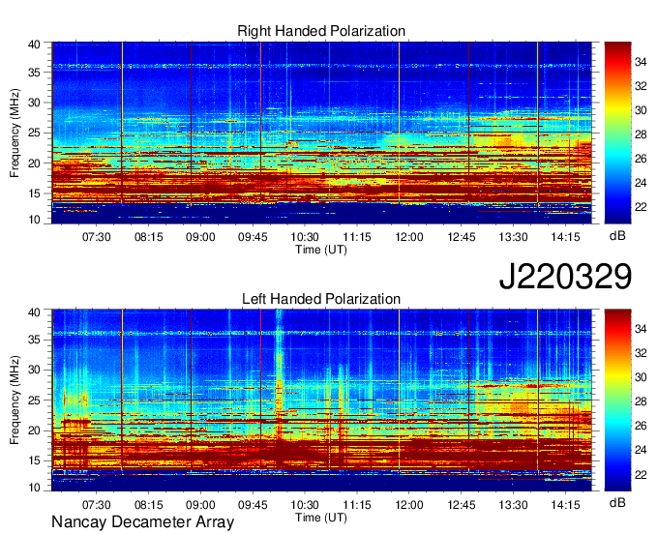Click "Frequency (MHz)" axis label of Left Handed plot
Screen dimensions: 658x534
15,400
